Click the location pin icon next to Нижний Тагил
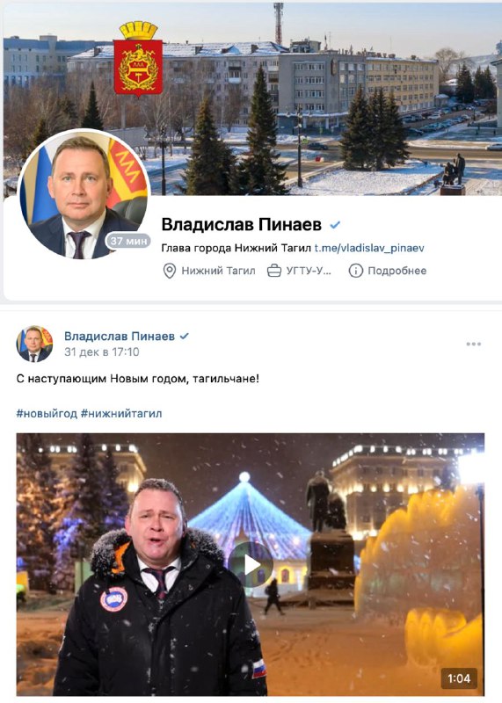The image size is (502, 703). click(x=169, y=271)
